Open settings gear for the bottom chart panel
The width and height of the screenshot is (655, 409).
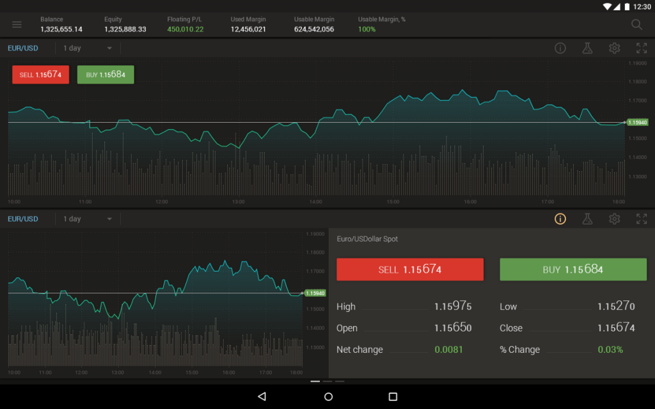(614, 219)
